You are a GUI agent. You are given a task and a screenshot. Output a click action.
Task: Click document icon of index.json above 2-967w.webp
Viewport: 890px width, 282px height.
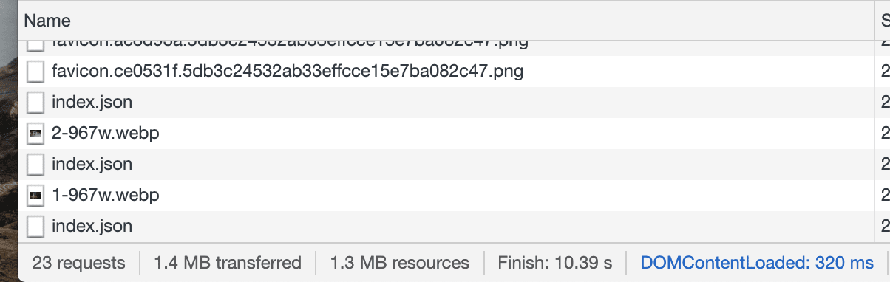coord(35,103)
